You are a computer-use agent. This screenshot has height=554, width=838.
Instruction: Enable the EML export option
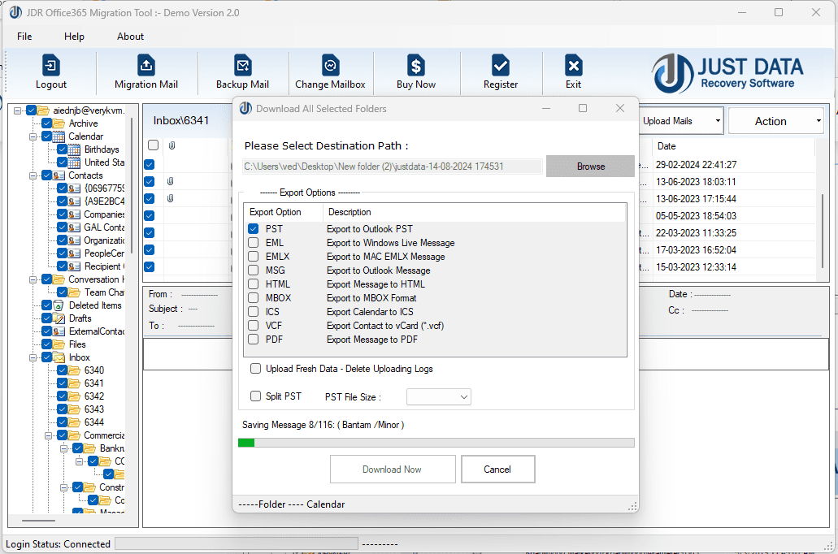(x=251, y=243)
